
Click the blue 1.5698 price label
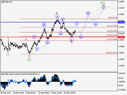121,22
